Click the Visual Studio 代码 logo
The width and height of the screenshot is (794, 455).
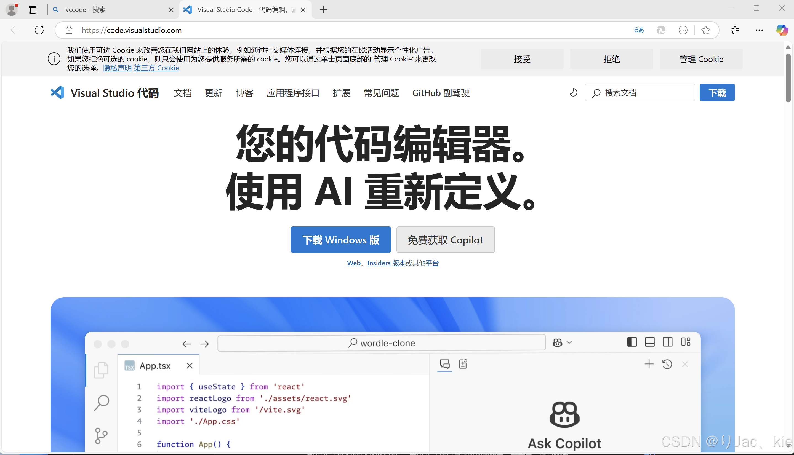[57, 92]
